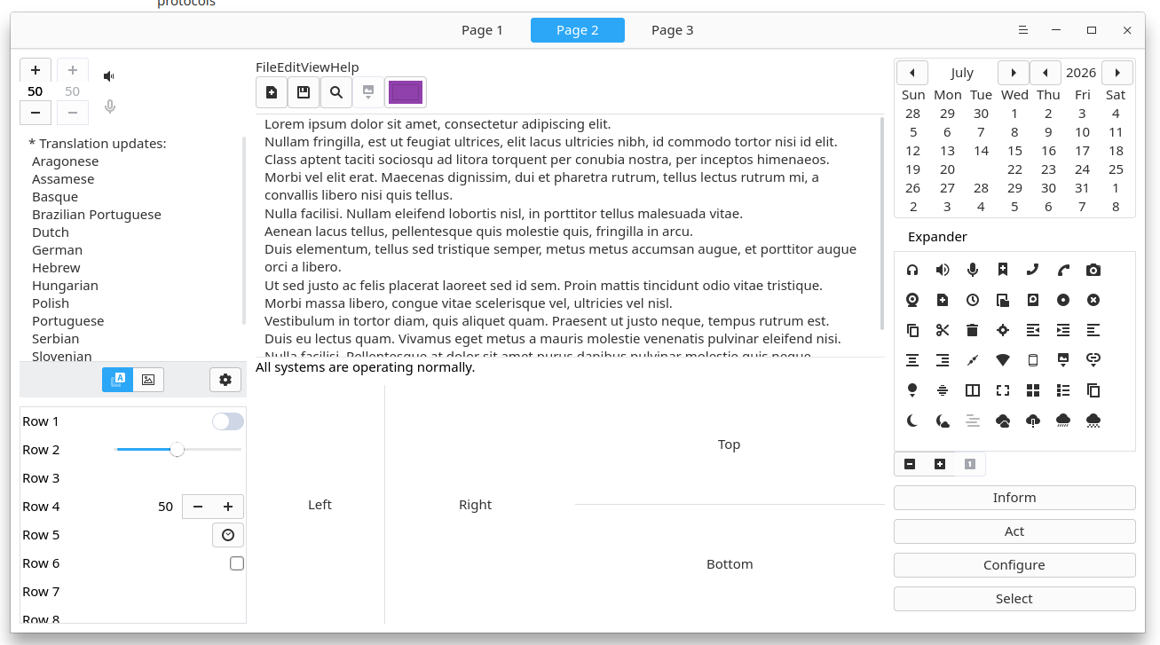Screen dimensions: 1160x645
Task: Open search with the magnifier toolbar button
Action: point(336,92)
